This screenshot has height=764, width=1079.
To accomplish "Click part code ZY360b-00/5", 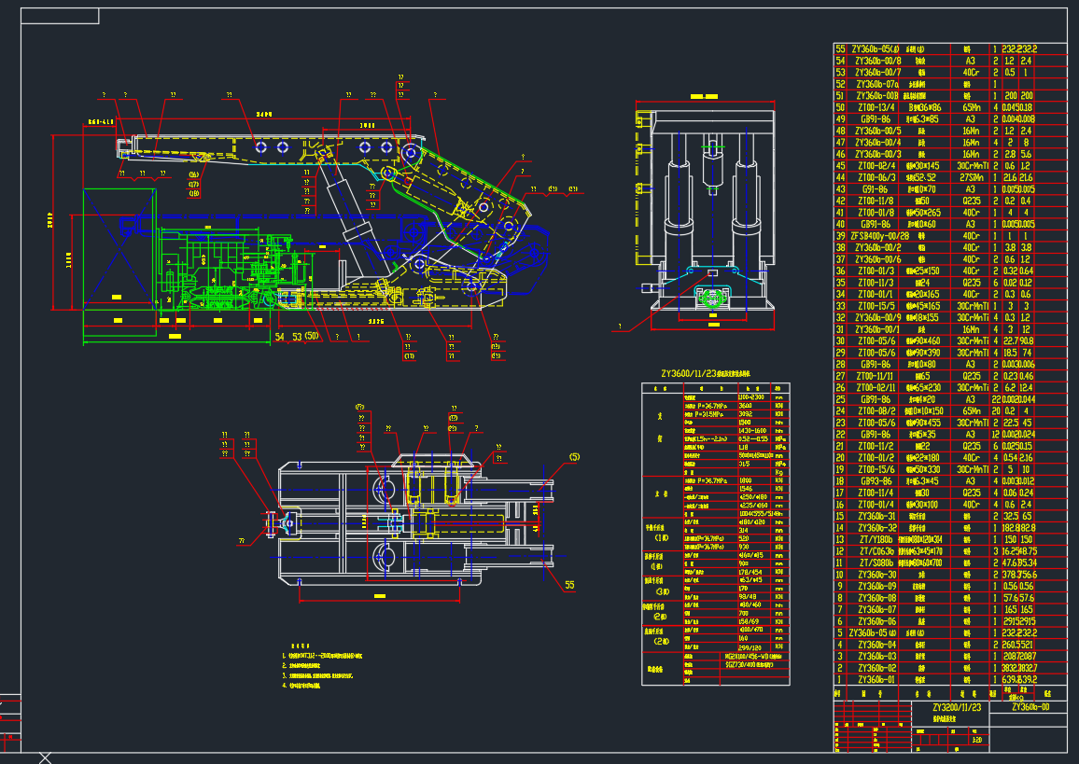I will click(x=877, y=132).
